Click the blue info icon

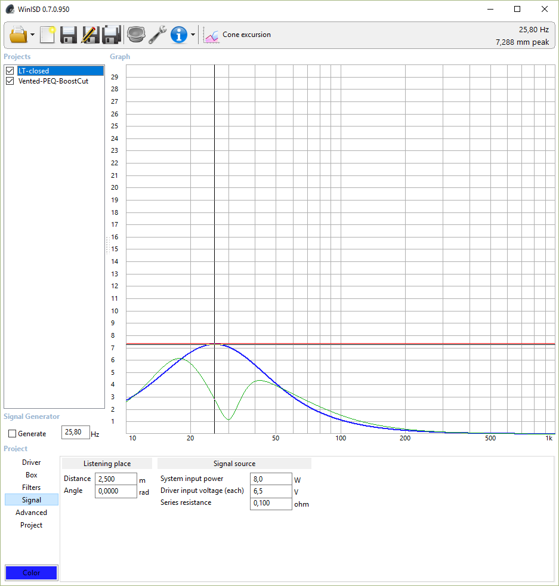tap(179, 35)
